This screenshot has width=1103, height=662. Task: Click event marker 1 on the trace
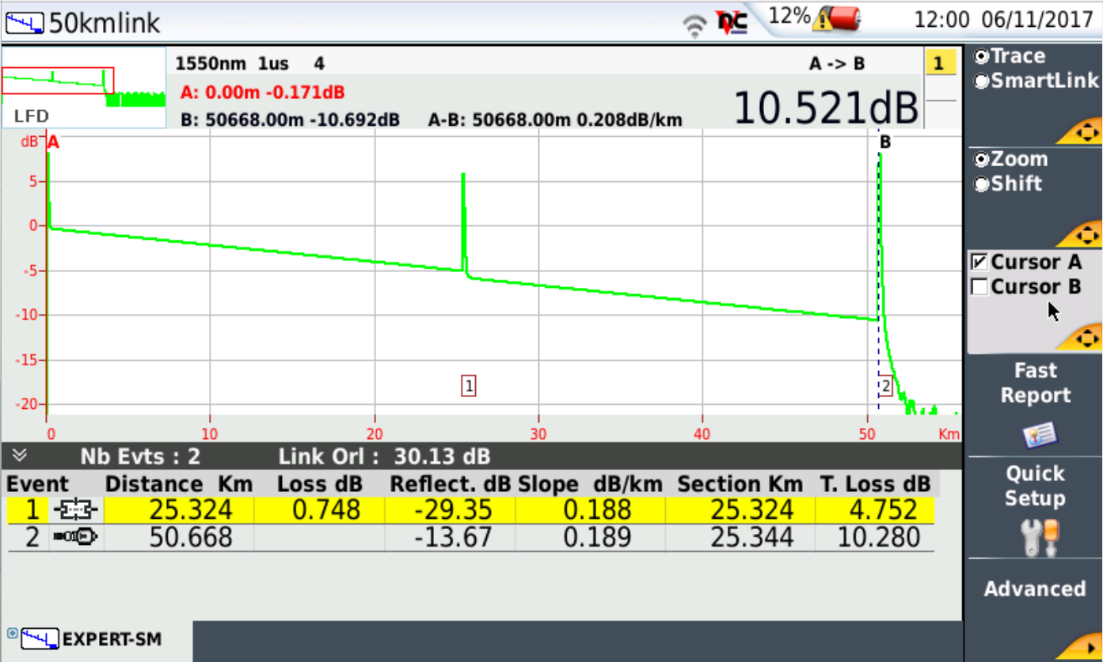click(x=469, y=386)
